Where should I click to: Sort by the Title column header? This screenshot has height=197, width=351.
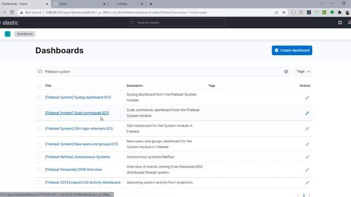(48, 85)
